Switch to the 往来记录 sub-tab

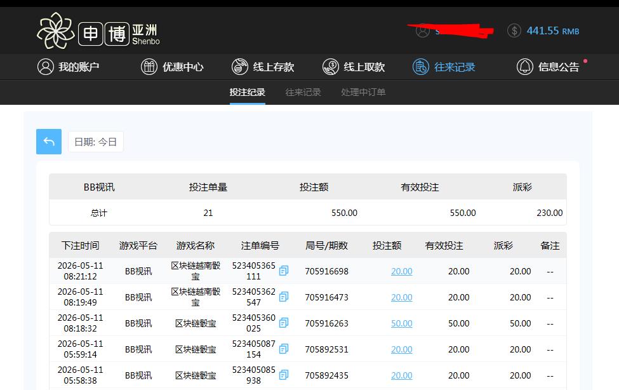(303, 93)
